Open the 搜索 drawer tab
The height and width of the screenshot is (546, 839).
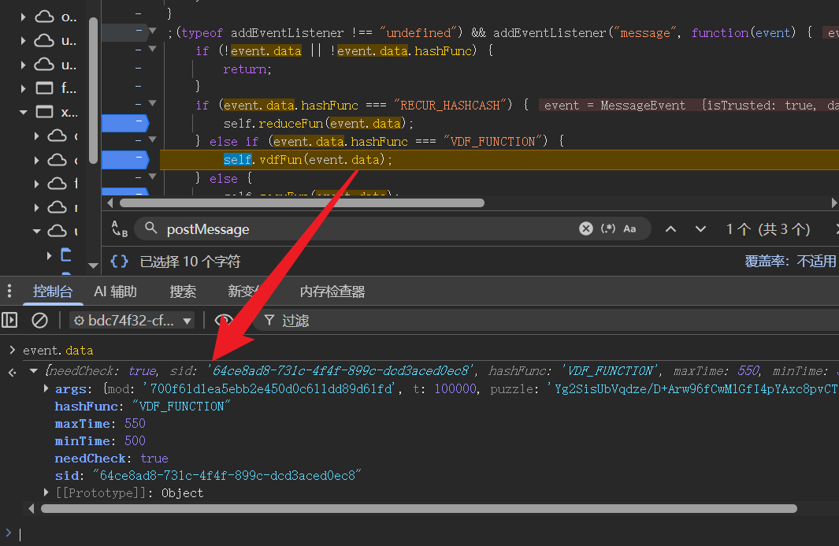coord(183,292)
